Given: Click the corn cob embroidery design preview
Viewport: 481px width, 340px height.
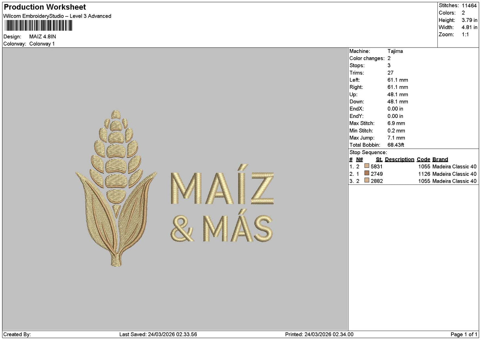Looking at the screenshot, I should click(x=116, y=188).
